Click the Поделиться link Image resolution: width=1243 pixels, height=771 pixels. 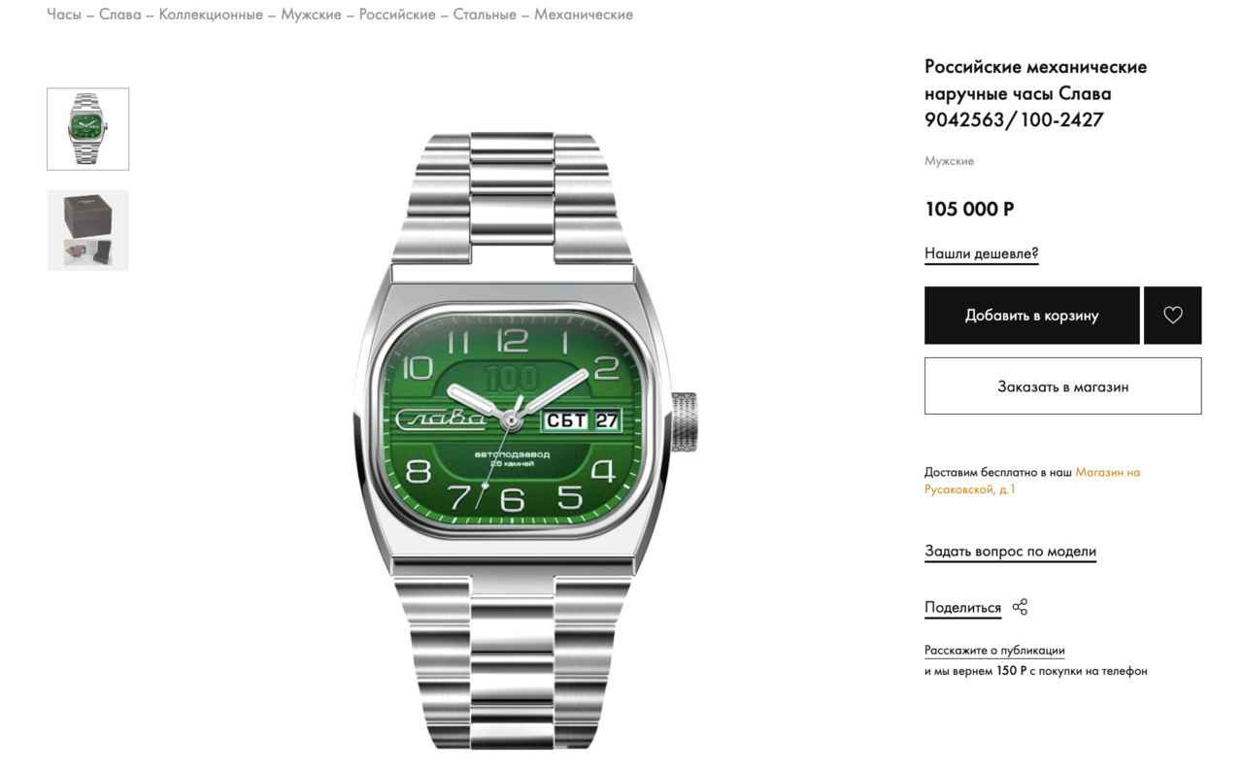[x=962, y=607]
